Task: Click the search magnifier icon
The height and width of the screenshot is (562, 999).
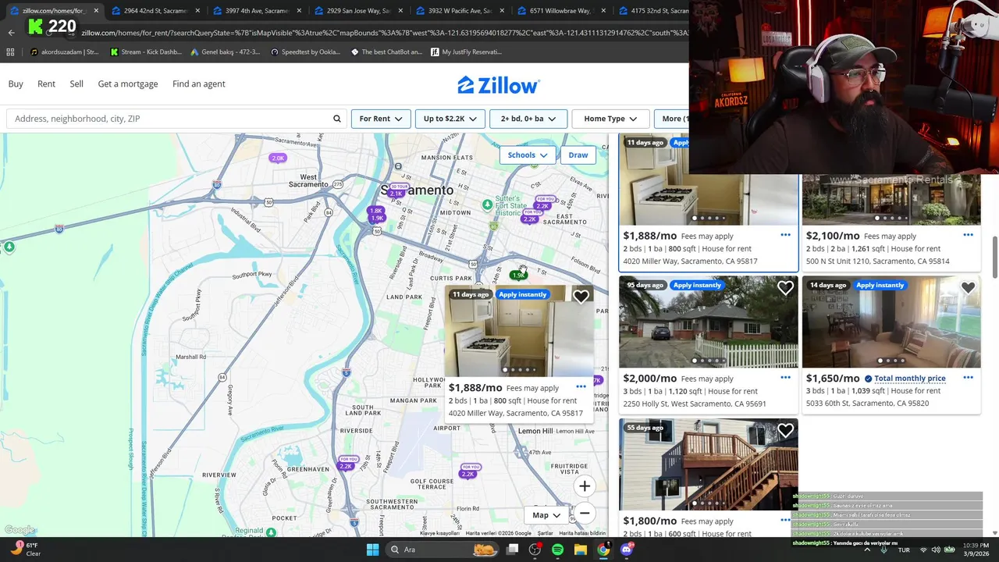Action: click(337, 119)
